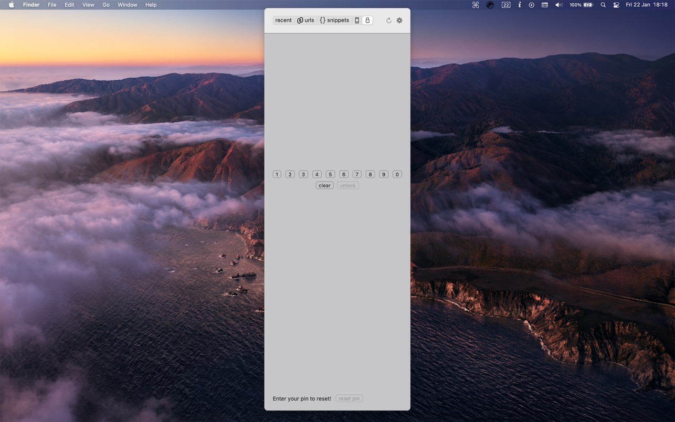
Task: Click the 'Enter your pin to reset!' text
Action: pyautogui.click(x=302, y=398)
